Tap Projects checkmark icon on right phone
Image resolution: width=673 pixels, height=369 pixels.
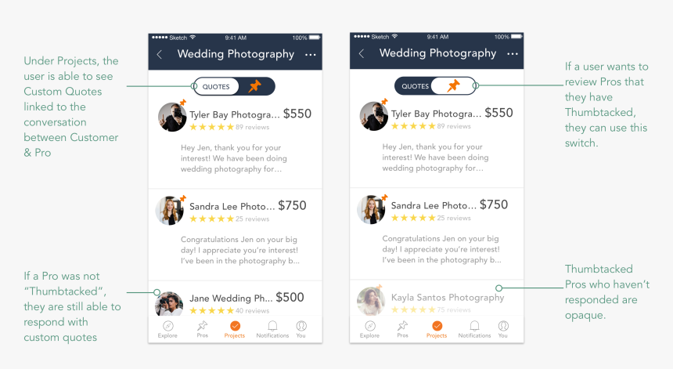437,326
